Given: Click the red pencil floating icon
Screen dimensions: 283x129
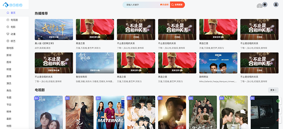Looking at the screenshot, I should point(278,119).
